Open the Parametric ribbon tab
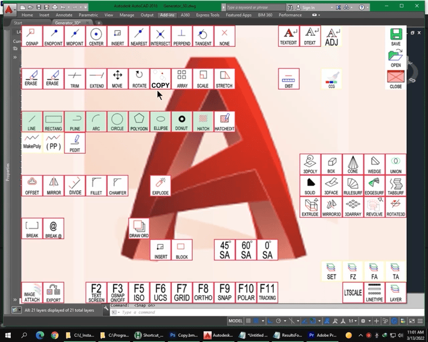 coord(88,15)
